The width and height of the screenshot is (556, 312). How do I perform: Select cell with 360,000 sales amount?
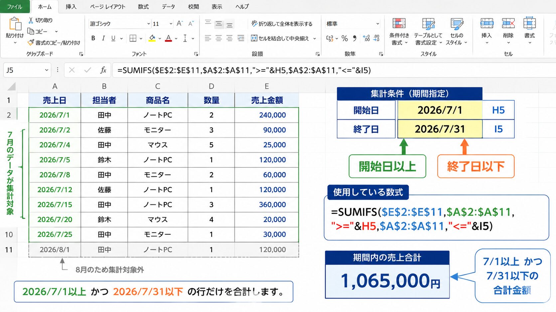coord(267,205)
